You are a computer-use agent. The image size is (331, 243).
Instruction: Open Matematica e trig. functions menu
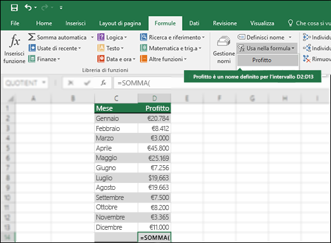171,48
